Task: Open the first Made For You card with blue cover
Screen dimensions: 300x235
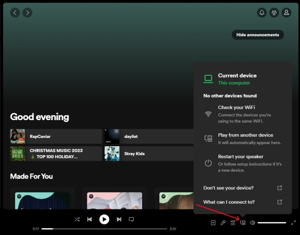Action: point(42,199)
